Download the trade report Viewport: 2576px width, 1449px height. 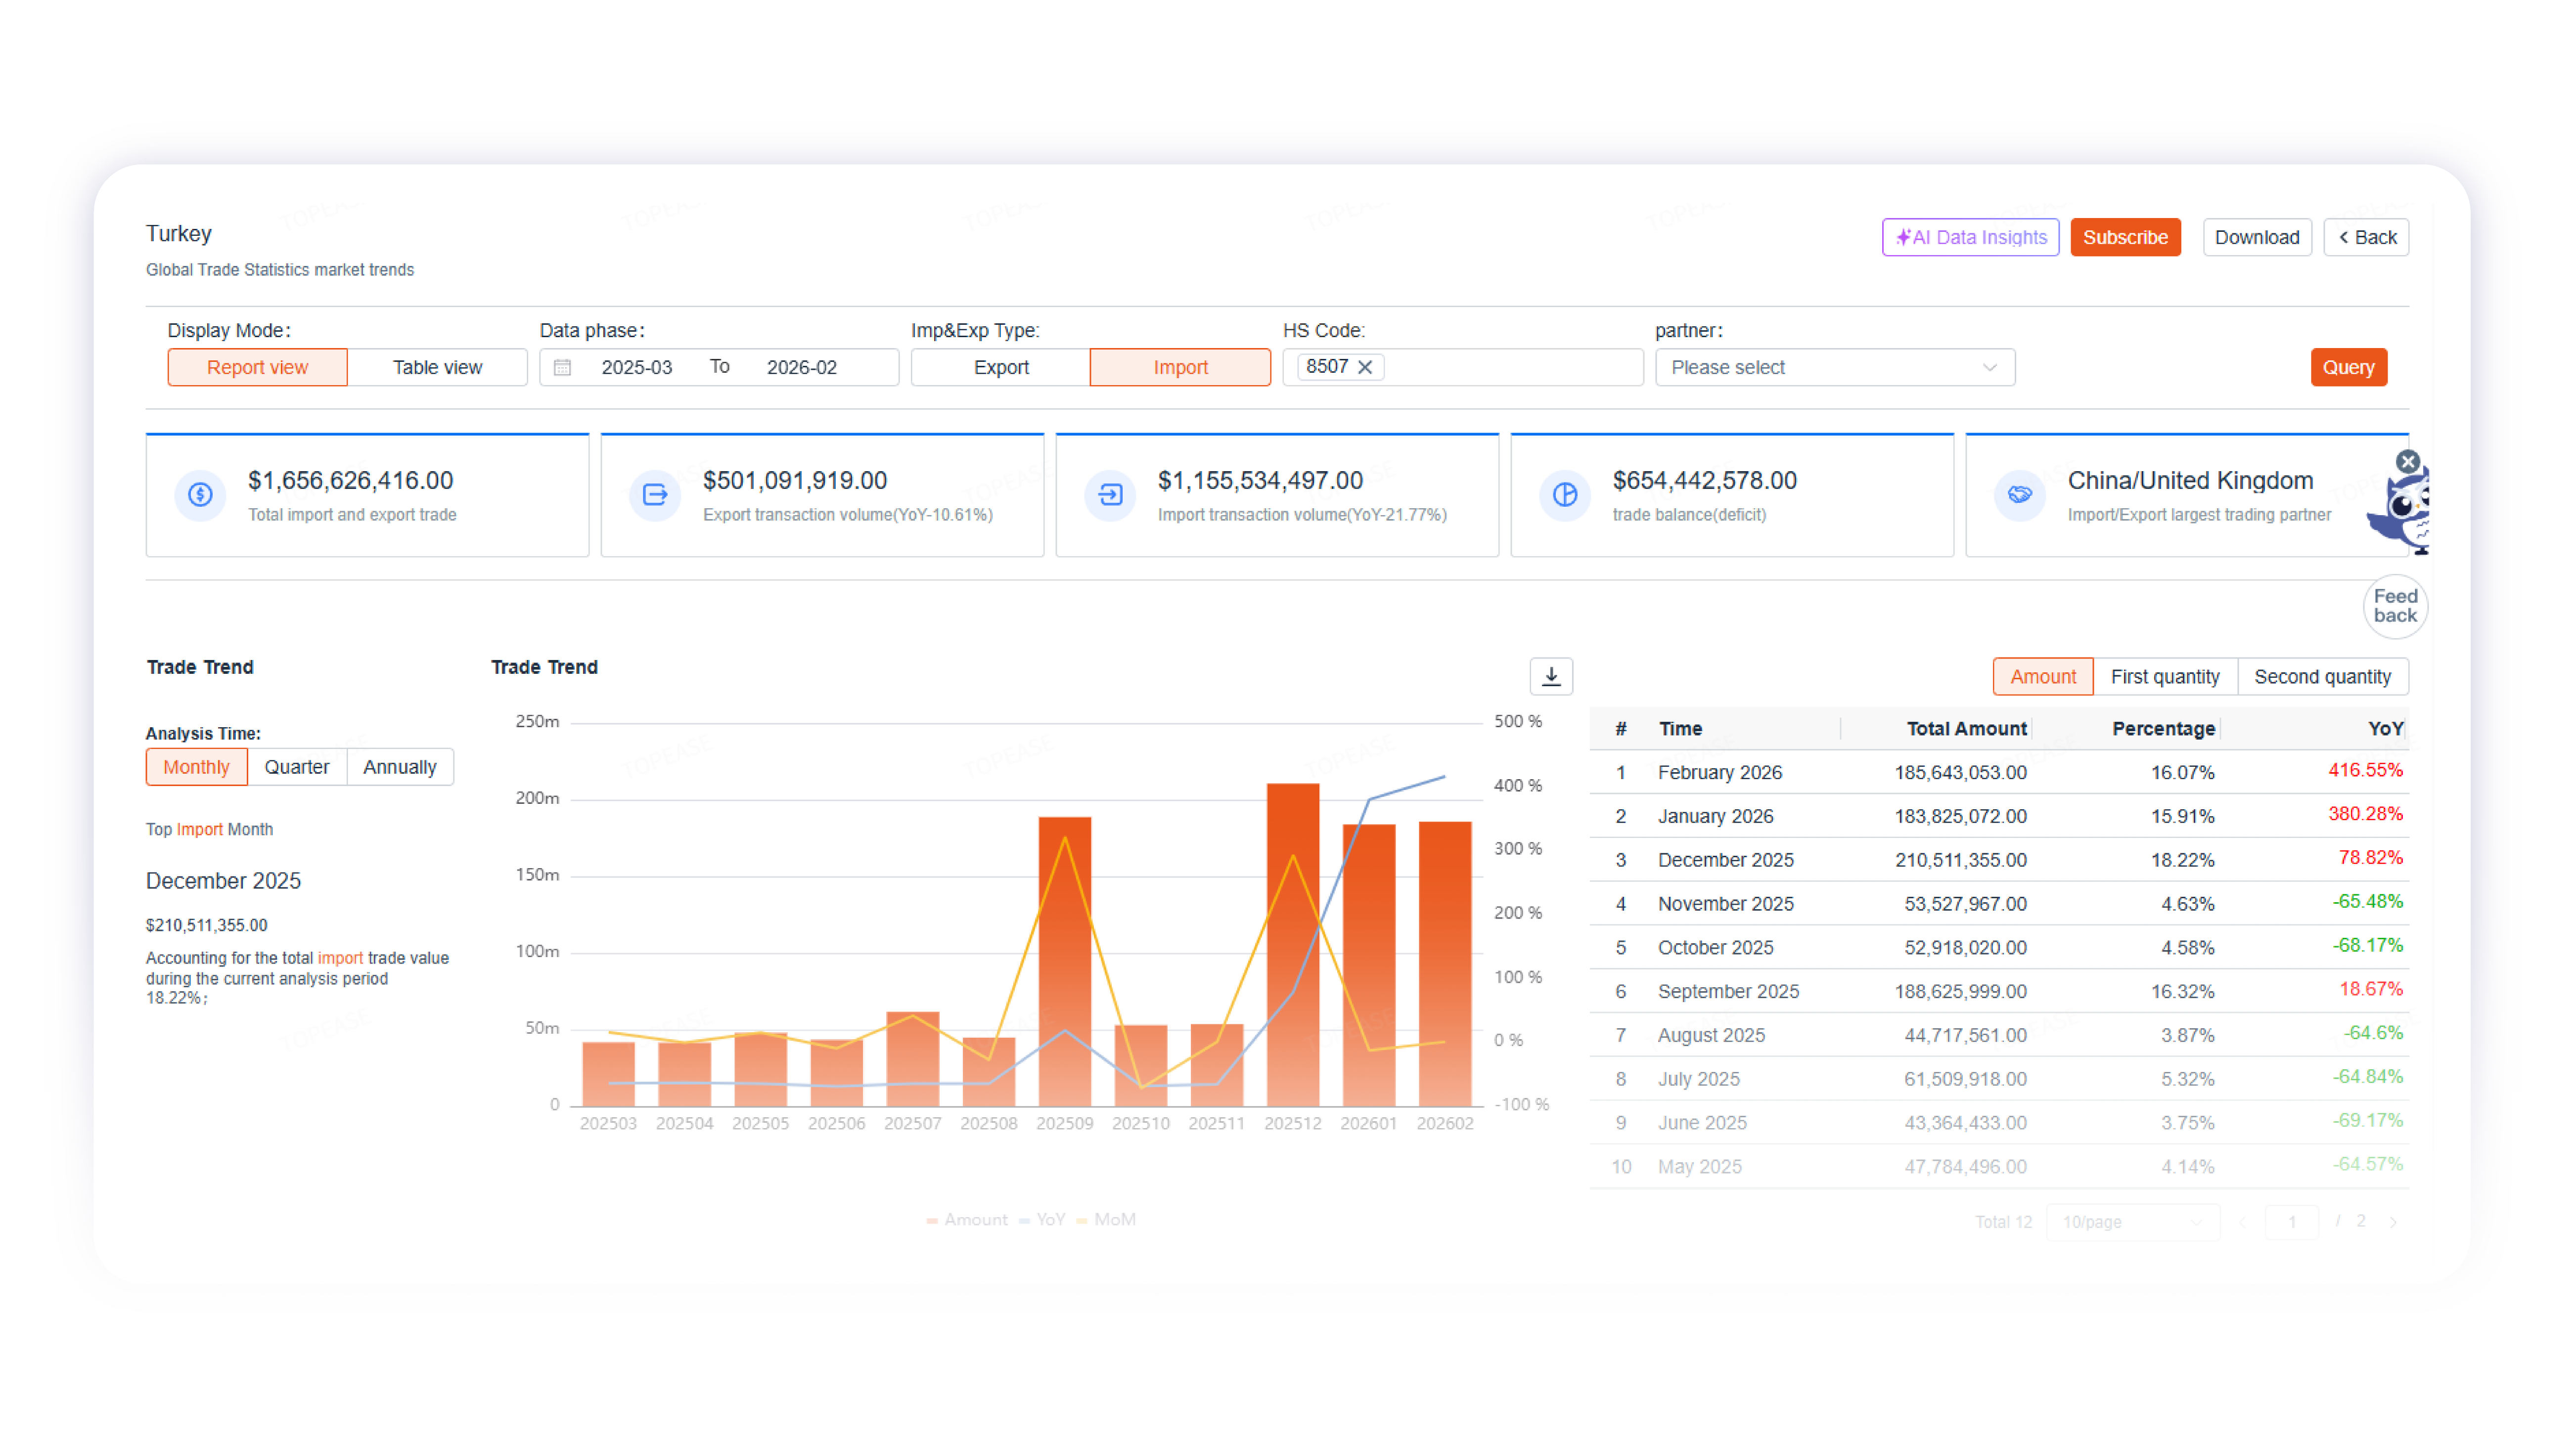tap(2256, 237)
